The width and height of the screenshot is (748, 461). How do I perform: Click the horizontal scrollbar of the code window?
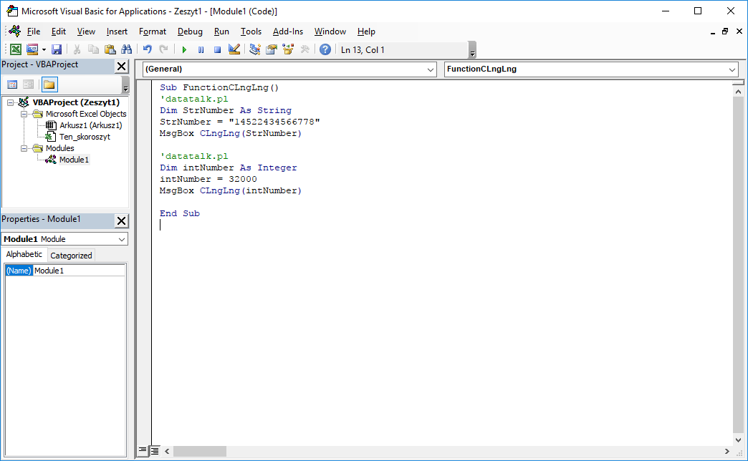(199, 451)
